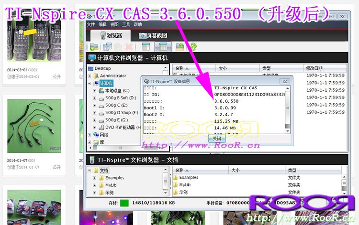Screen dimensions: 359x225
Task: Open album link 2014-03-01 in background page
Action: tap(17, 70)
